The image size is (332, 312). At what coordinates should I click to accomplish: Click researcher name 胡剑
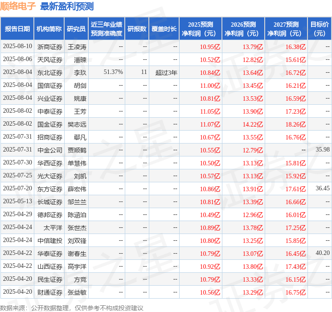coord(80,86)
